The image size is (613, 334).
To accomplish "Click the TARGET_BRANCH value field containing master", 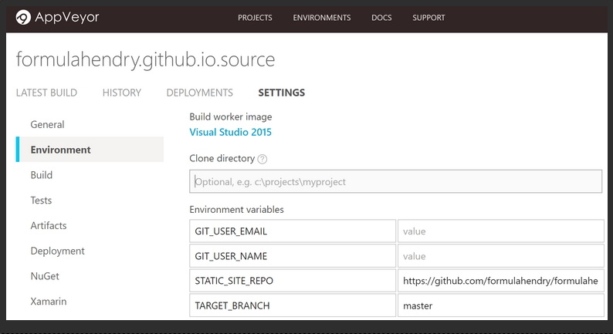I will click(501, 305).
